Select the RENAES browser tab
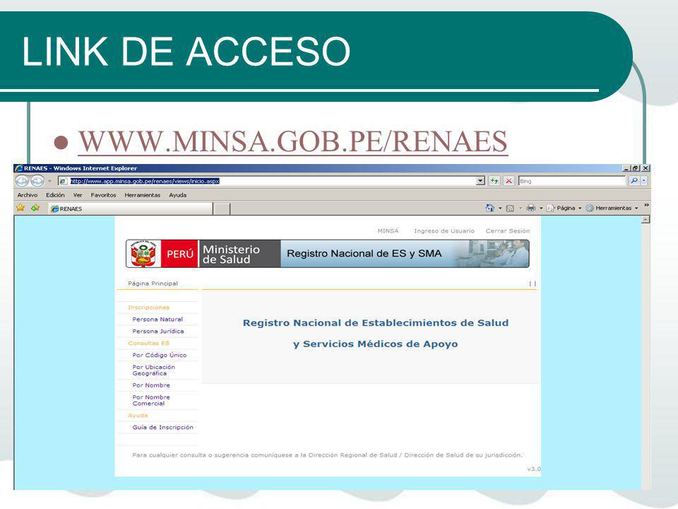The image size is (678, 509). tap(130, 209)
